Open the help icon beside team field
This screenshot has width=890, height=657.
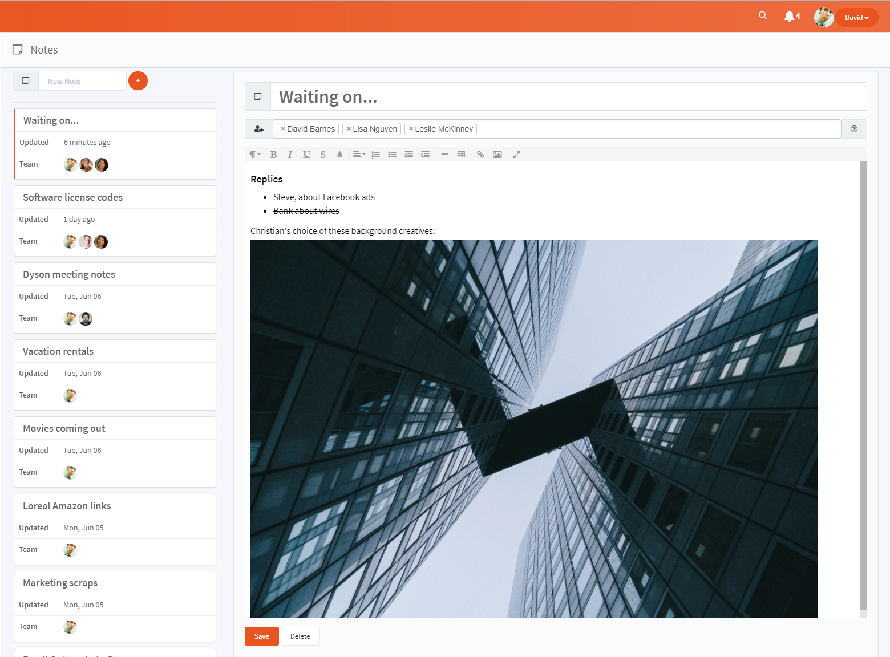pos(854,129)
